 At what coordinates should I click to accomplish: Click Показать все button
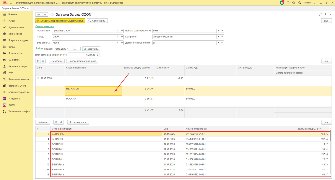(78, 122)
